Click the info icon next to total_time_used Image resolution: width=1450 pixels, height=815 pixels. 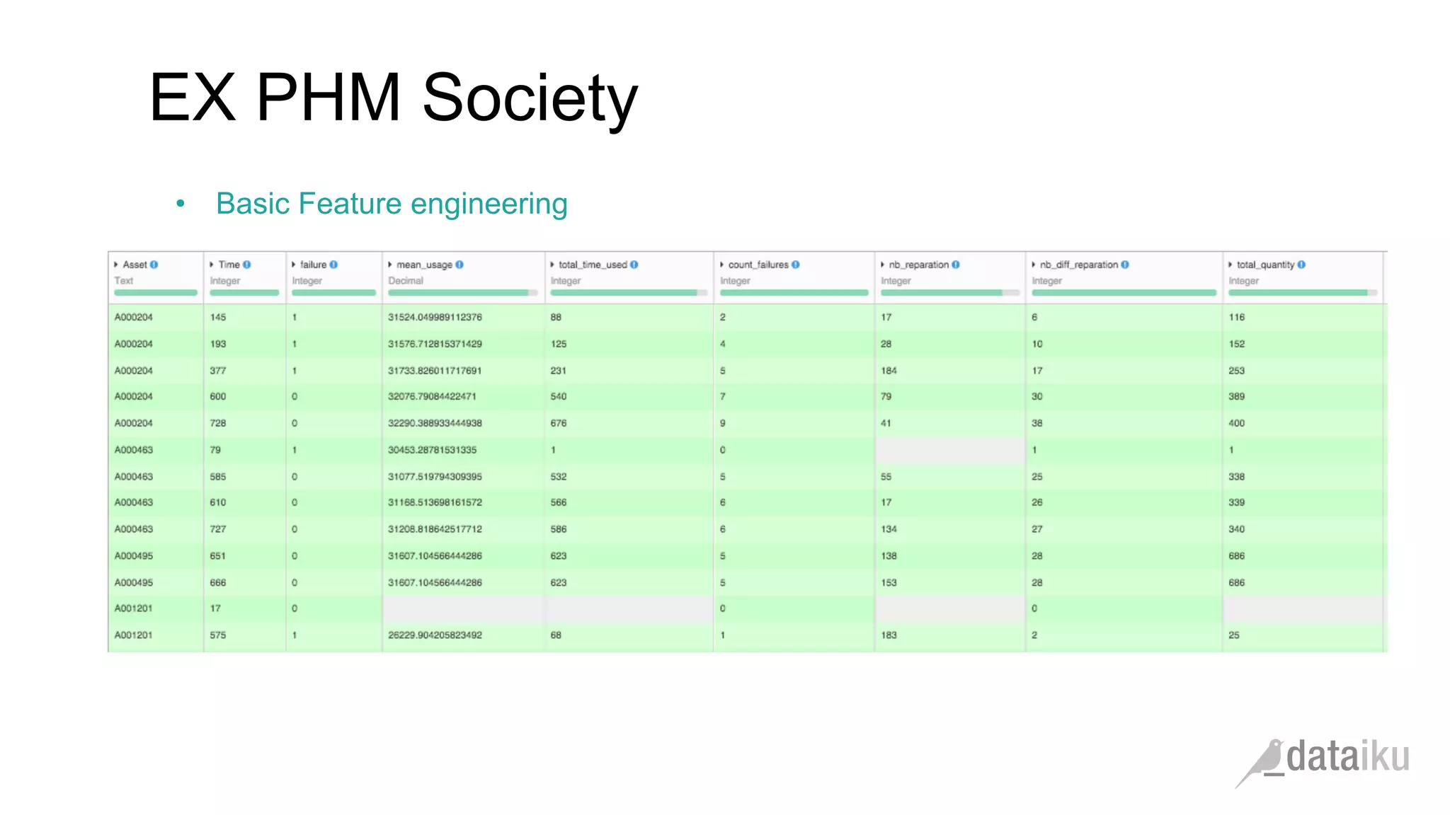634,265
